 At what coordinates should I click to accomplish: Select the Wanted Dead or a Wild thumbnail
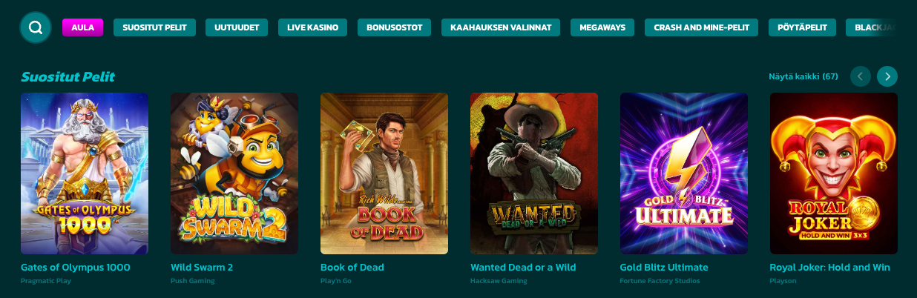click(534, 173)
